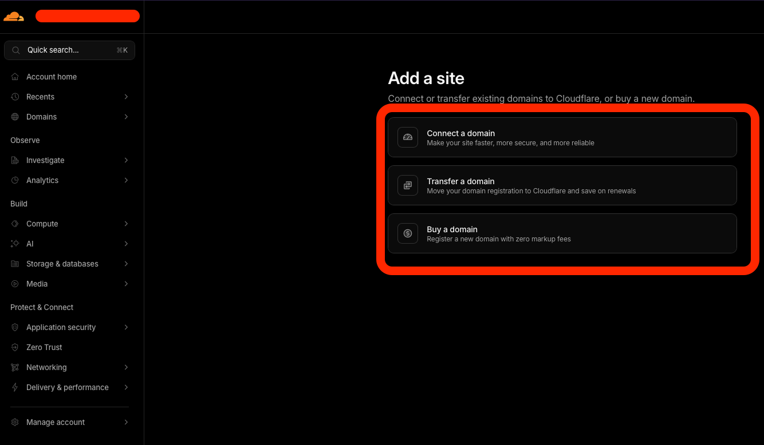
Task: Click the ⌘K shortcut hint in search
Action: (122, 50)
